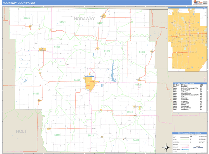Select ZIP code label 64449
The image size is (209, 154).
click(x=26, y=18)
